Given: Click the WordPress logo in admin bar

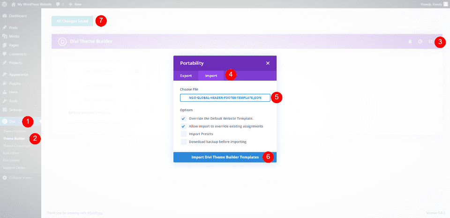Looking at the screenshot, I should pyautogui.click(x=5, y=4).
